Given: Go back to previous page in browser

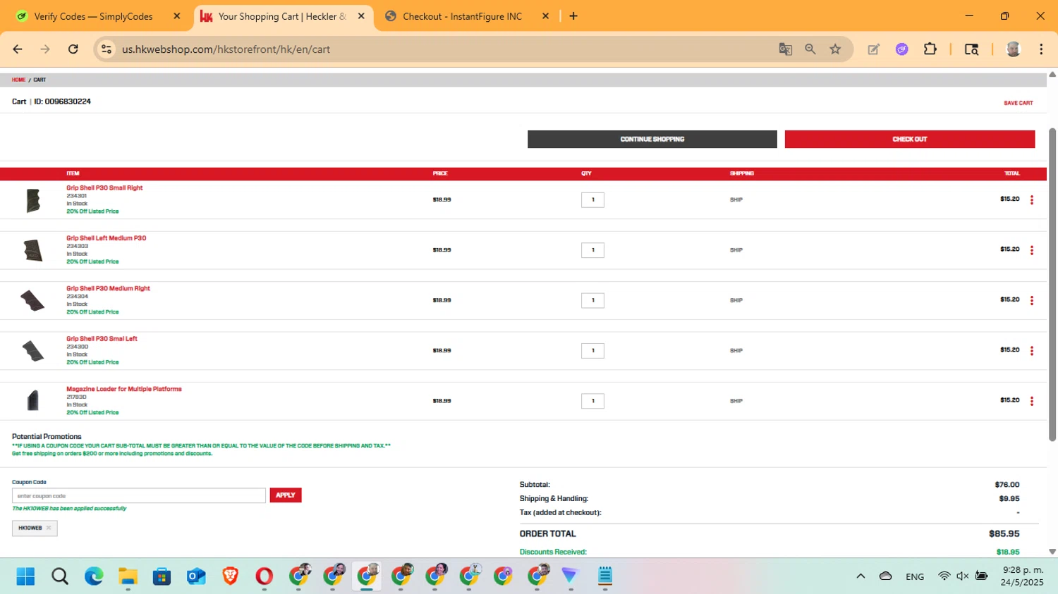Looking at the screenshot, I should click(18, 49).
